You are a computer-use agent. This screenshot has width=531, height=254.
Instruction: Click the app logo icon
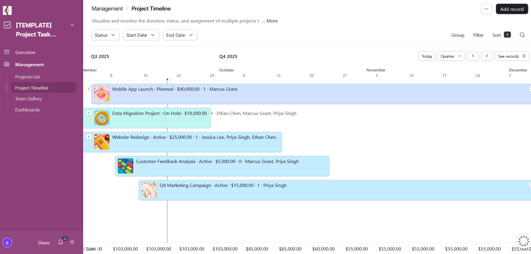(x=7, y=10)
